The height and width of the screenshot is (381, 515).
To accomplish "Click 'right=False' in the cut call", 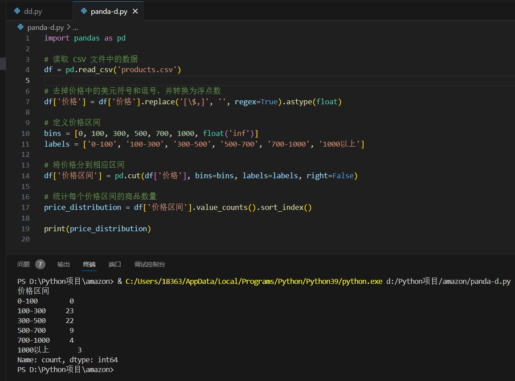I will (330, 176).
